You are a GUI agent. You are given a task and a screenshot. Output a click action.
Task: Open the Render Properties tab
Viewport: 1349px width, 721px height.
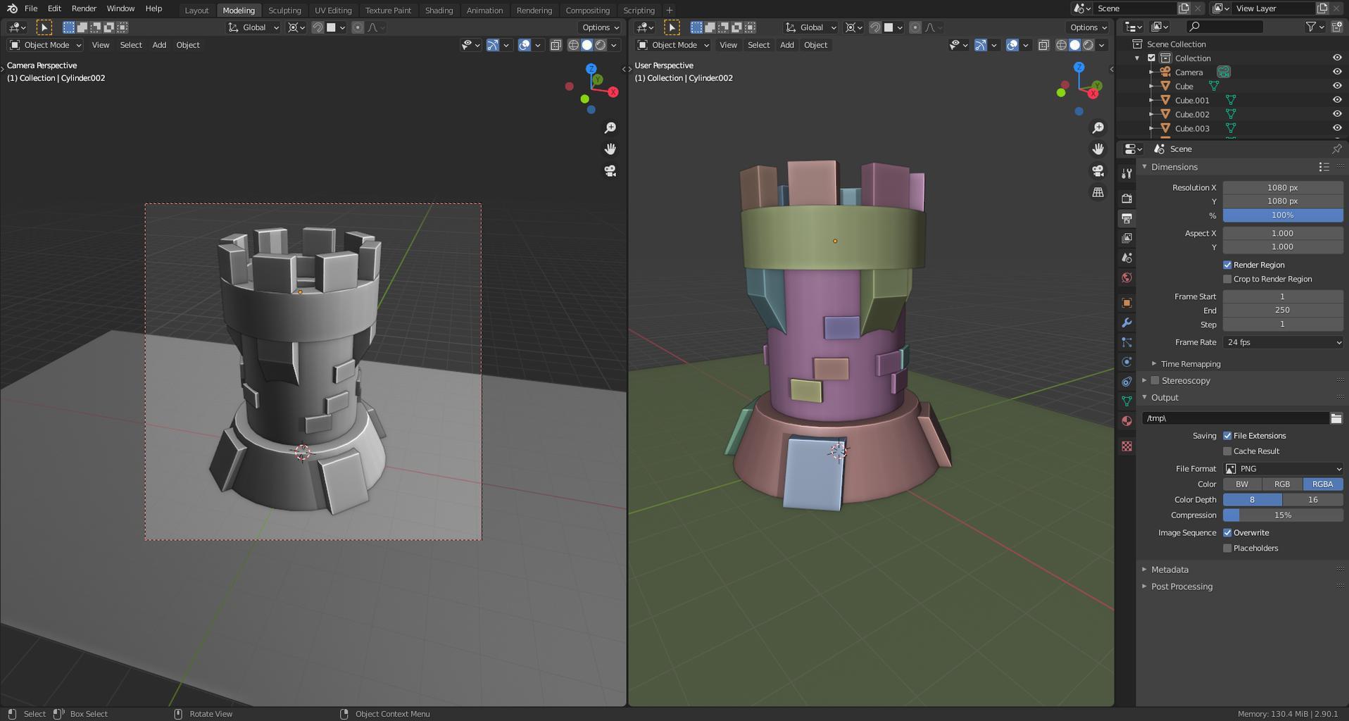tap(1127, 199)
